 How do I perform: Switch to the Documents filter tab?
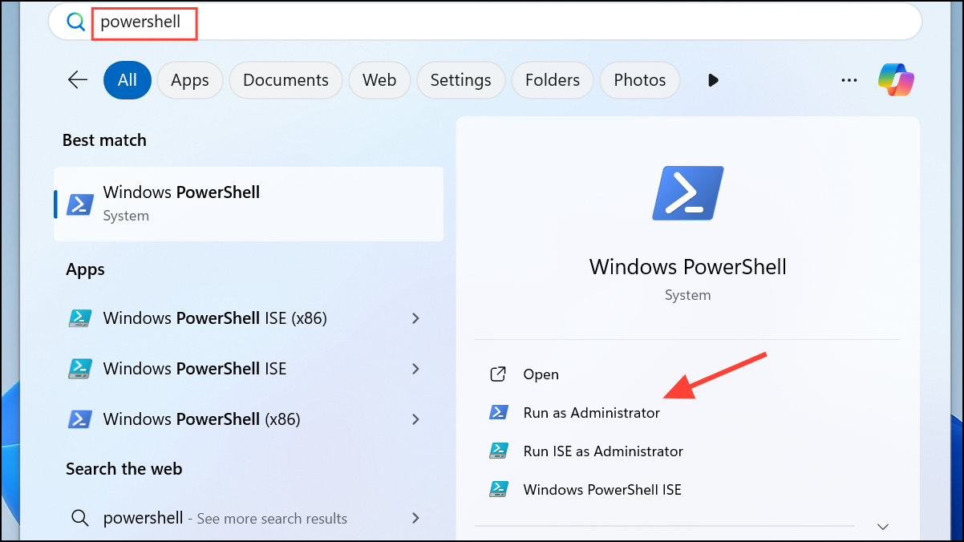click(286, 80)
